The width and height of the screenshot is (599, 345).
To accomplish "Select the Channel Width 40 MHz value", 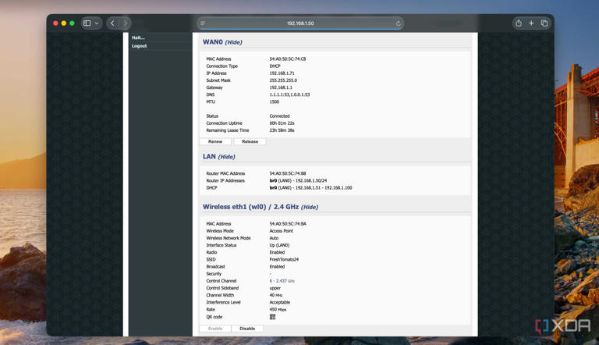I will pyautogui.click(x=276, y=295).
